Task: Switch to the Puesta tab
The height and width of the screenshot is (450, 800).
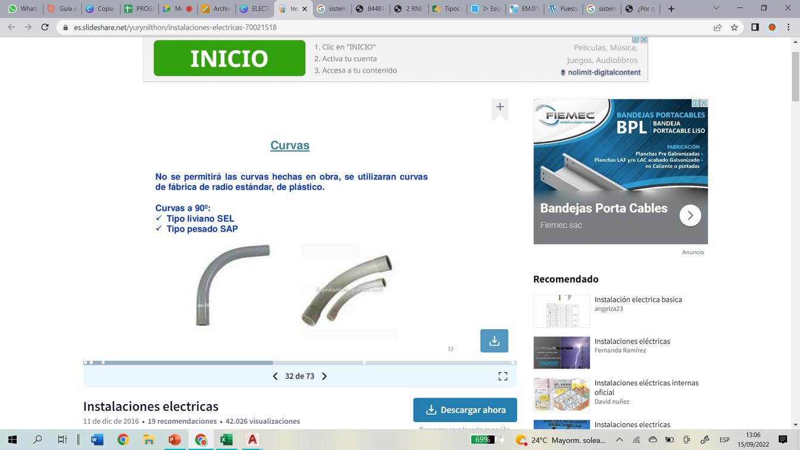Action: tap(562, 9)
